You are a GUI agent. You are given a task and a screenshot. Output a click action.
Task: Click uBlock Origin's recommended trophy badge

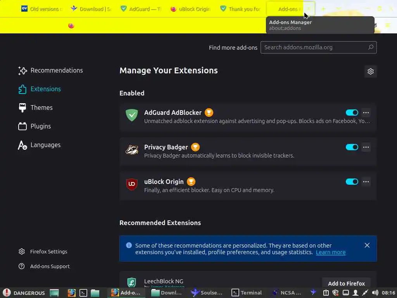pos(191,182)
